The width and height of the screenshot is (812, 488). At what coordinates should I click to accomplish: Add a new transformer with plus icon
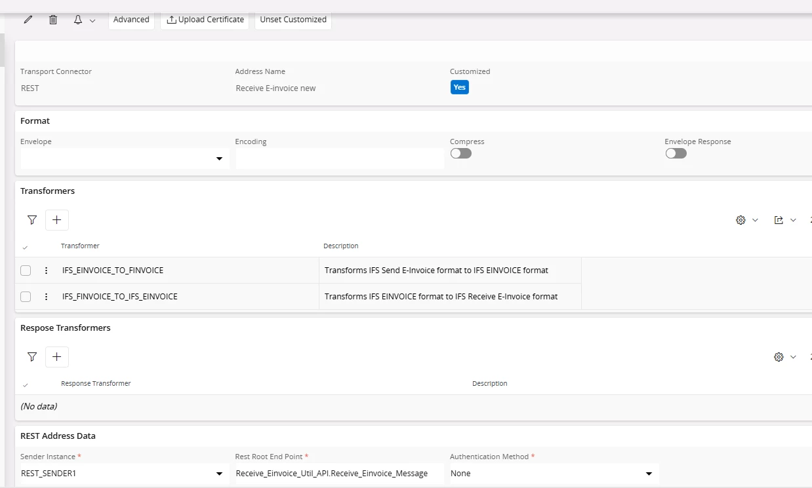click(x=57, y=220)
